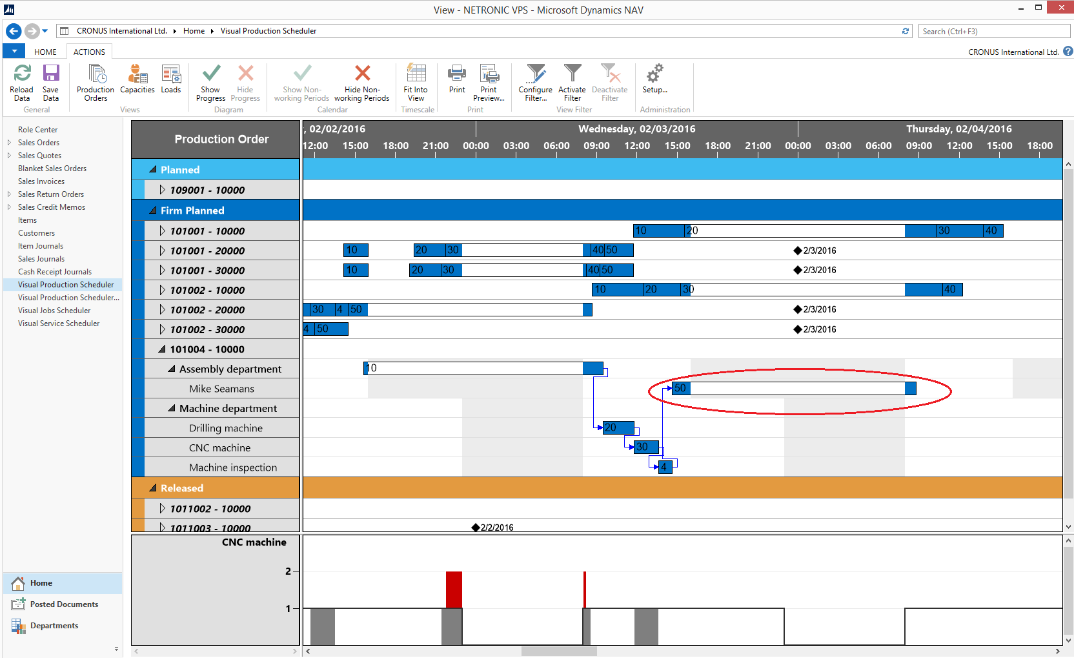Click the horizontal timeline scrollbar thumb
The width and height of the screenshot is (1074, 658).
559,651
